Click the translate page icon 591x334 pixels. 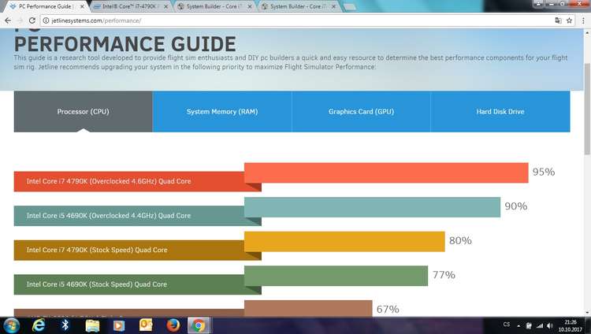coord(558,20)
